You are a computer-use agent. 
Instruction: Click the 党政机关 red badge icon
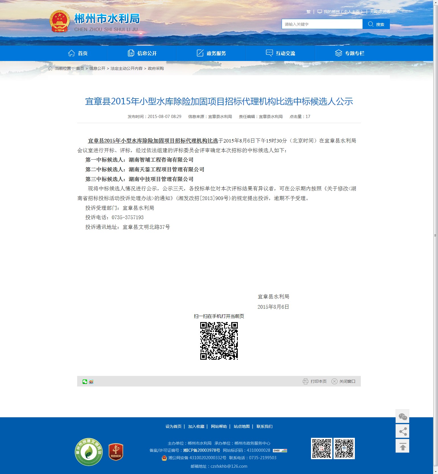pyautogui.click(x=116, y=452)
